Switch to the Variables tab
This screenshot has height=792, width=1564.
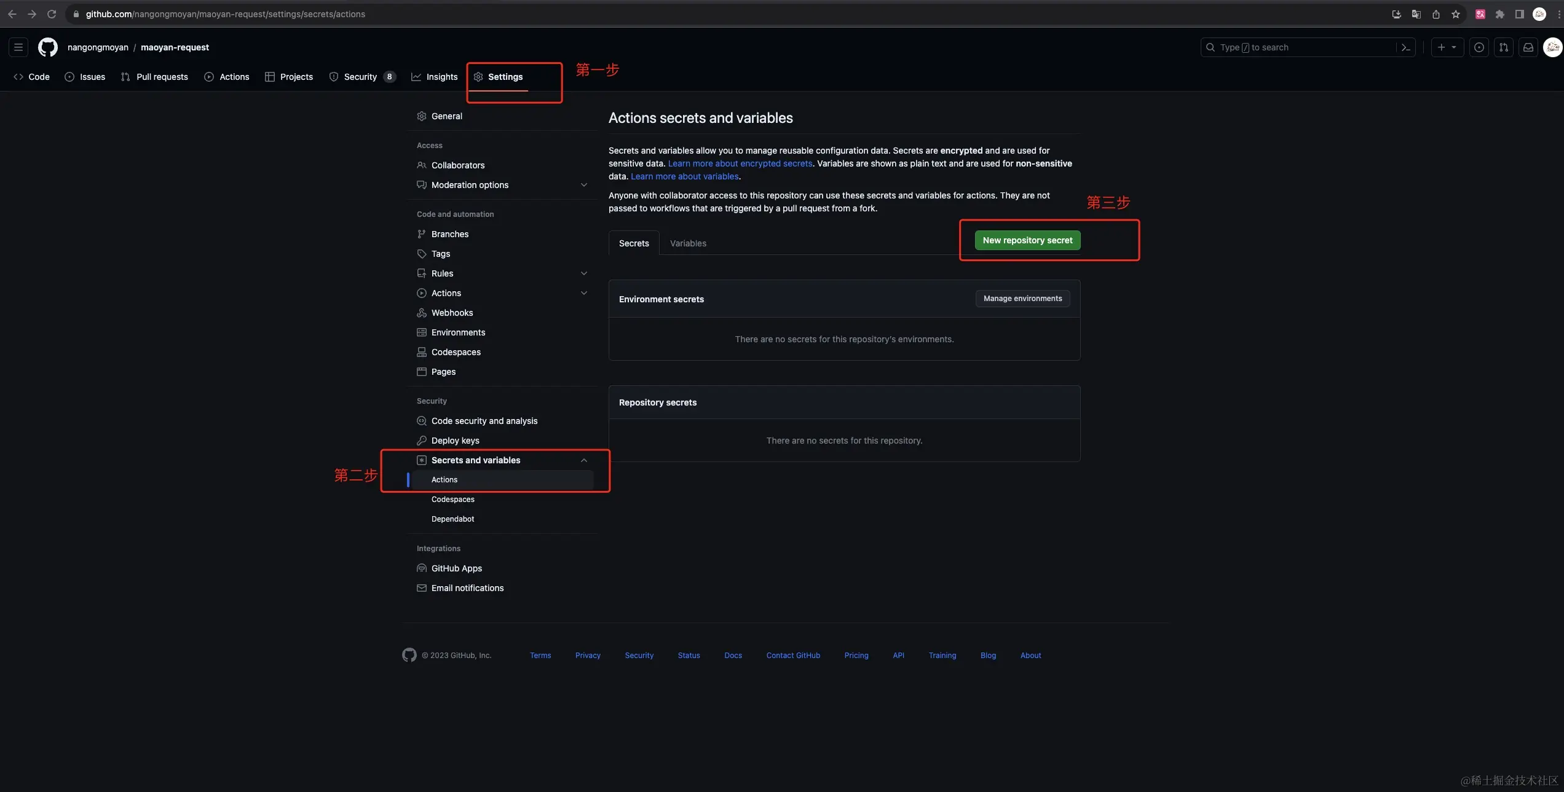[x=687, y=243]
